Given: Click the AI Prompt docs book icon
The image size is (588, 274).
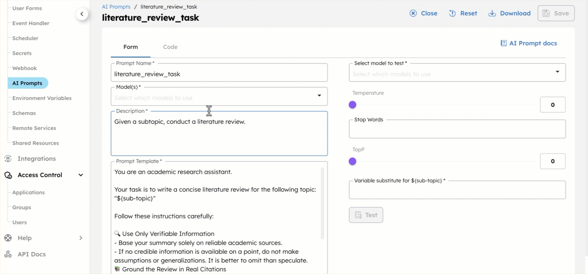Looking at the screenshot, I should click(503, 43).
